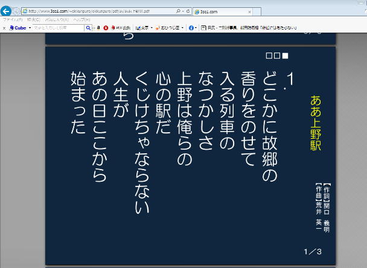The height and width of the screenshot is (268, 367).
Task: Click the lyric line あの日ここから
Action: pos(100,127)
